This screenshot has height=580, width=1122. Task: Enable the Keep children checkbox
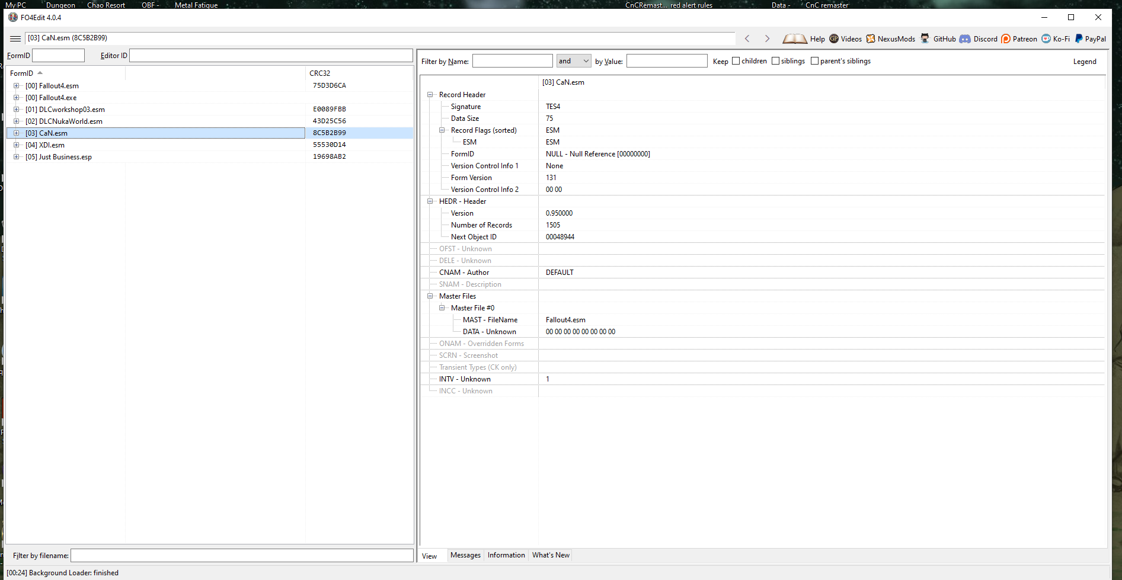click(736, 61)
